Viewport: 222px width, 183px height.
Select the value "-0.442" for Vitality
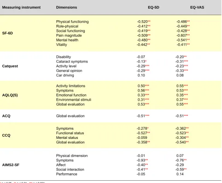[142, 45]
